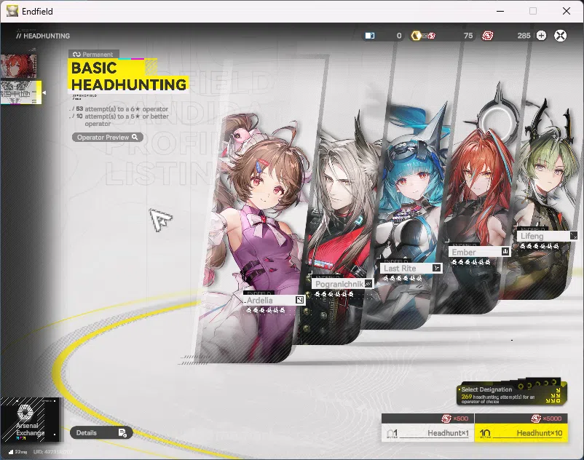Click the UID text at bottom left
584x460 pixels.
pos(53,452)
